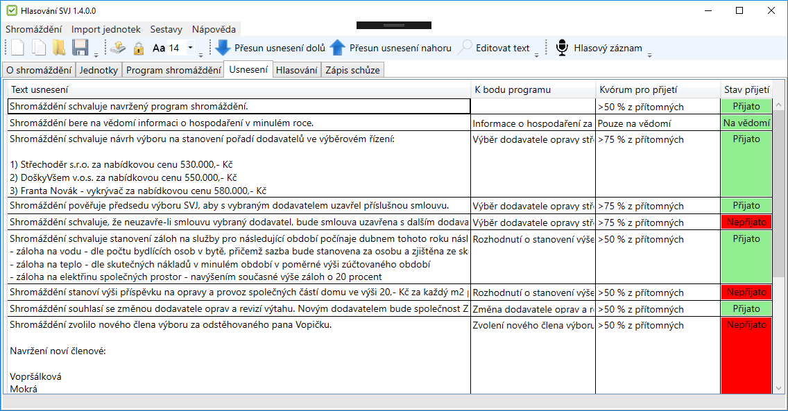Click Nepřijato status of the 'neuzavře-li smlouvu' row
Viewport: 788px width, 411px height.
click(x=746, y=222)
